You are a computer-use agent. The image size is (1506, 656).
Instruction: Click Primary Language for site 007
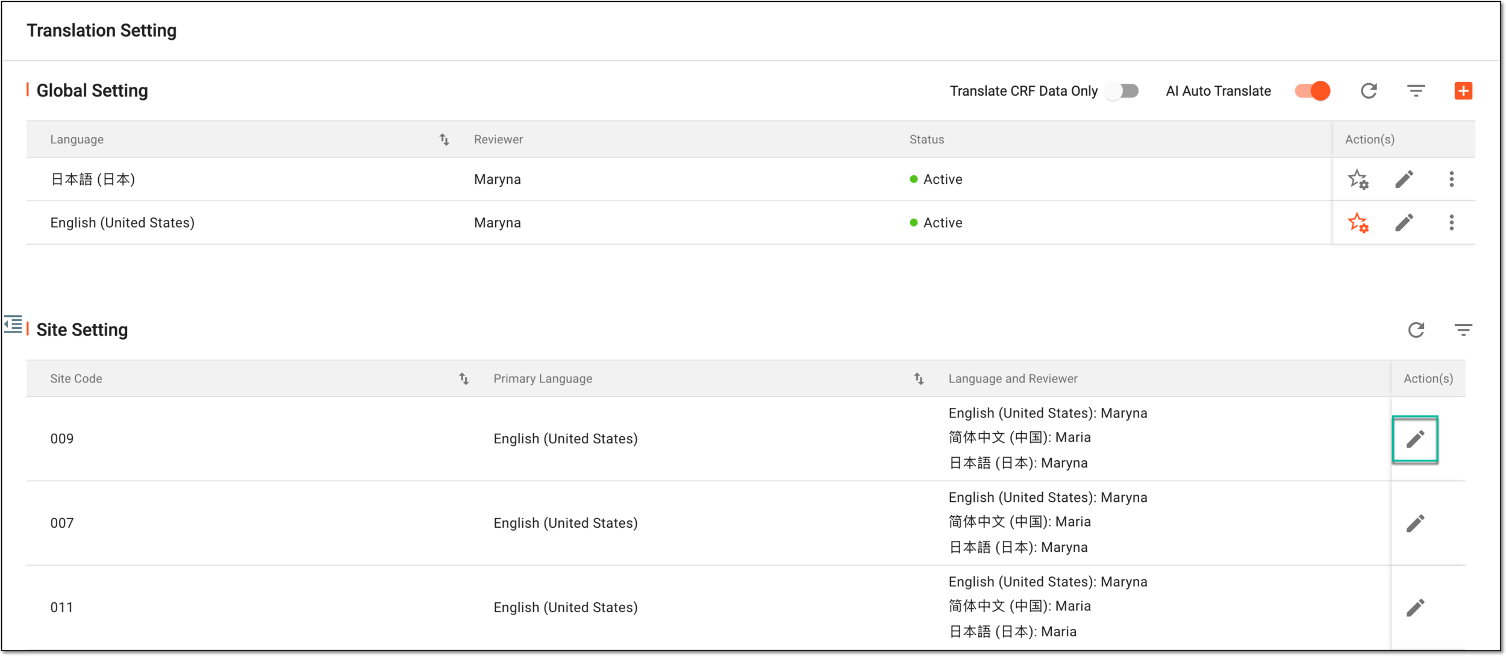coord(565,523)
